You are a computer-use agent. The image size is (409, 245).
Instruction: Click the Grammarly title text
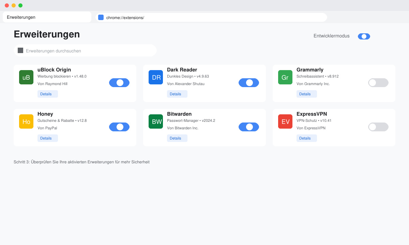point(310,70)
